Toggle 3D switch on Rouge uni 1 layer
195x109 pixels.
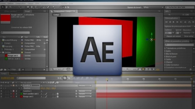coord(58,97)
